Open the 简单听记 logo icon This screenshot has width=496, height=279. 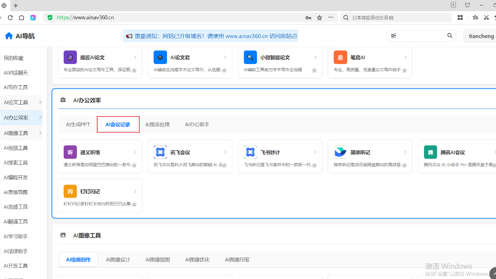pos(341,152)
